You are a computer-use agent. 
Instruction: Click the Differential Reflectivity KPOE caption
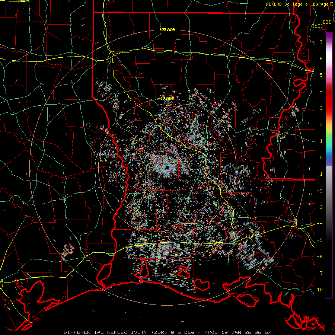coord(167,332)
